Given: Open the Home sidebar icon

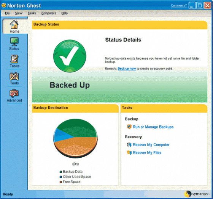Looking at the screenshot, I should (x=14, y=25).
